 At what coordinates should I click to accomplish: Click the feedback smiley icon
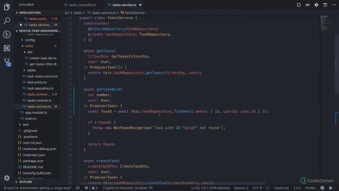coord(322,188)
